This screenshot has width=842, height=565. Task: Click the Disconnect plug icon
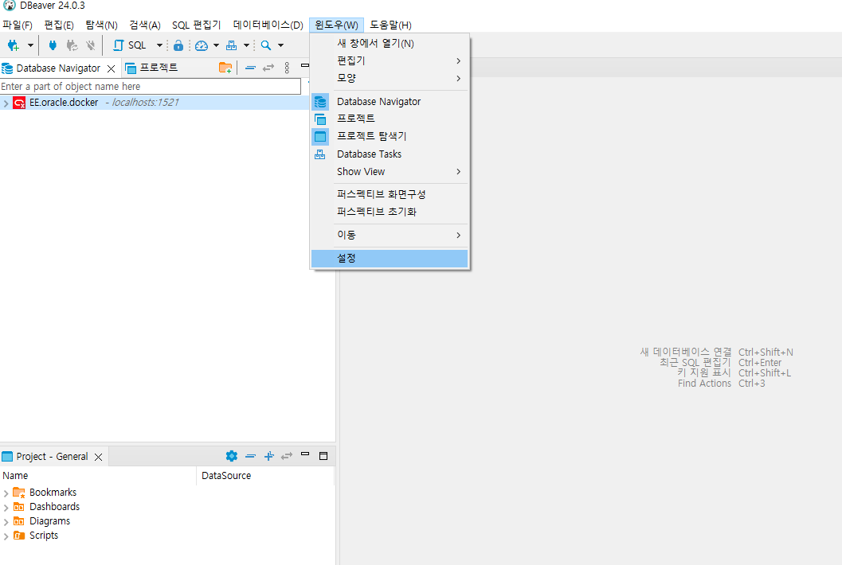click(91, 45)
